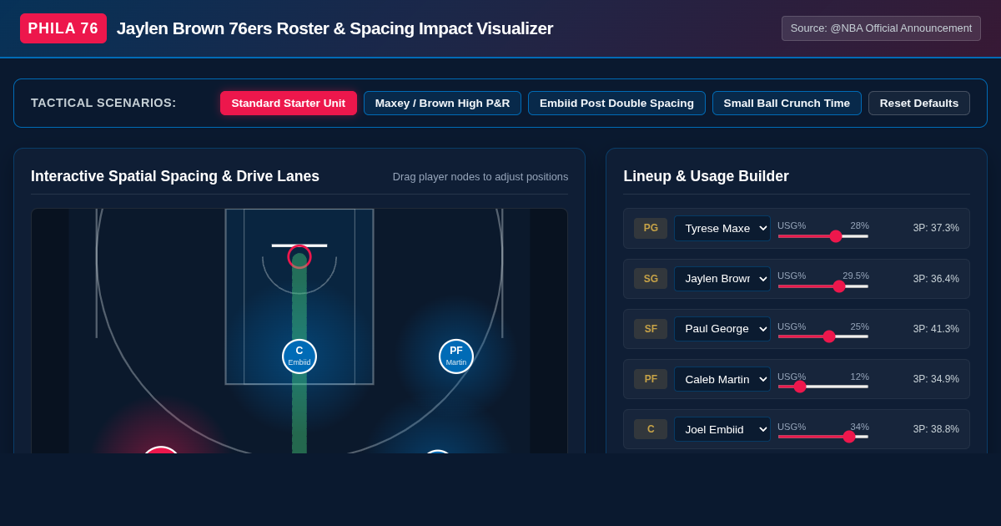Select the Martin PF player node
1001x526 pixels.
(456, 357)
